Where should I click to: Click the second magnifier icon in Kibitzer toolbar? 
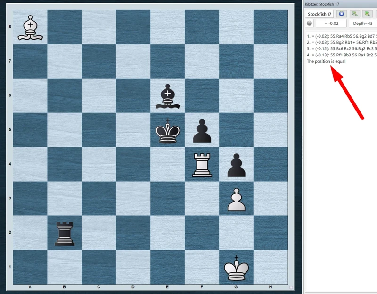click(368, 14)
